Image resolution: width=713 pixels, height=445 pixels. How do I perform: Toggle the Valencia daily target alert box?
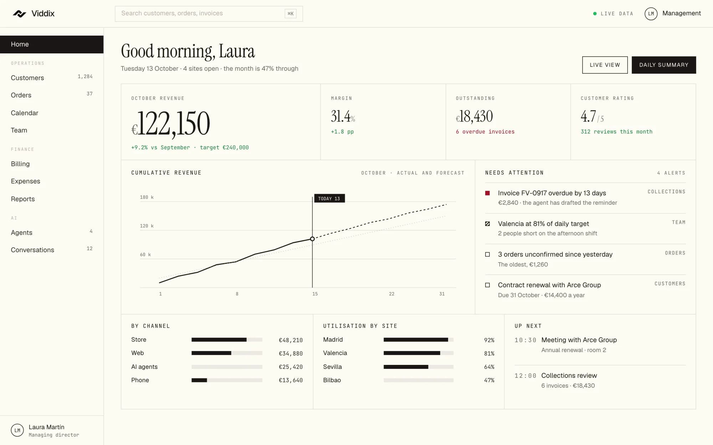487,224
